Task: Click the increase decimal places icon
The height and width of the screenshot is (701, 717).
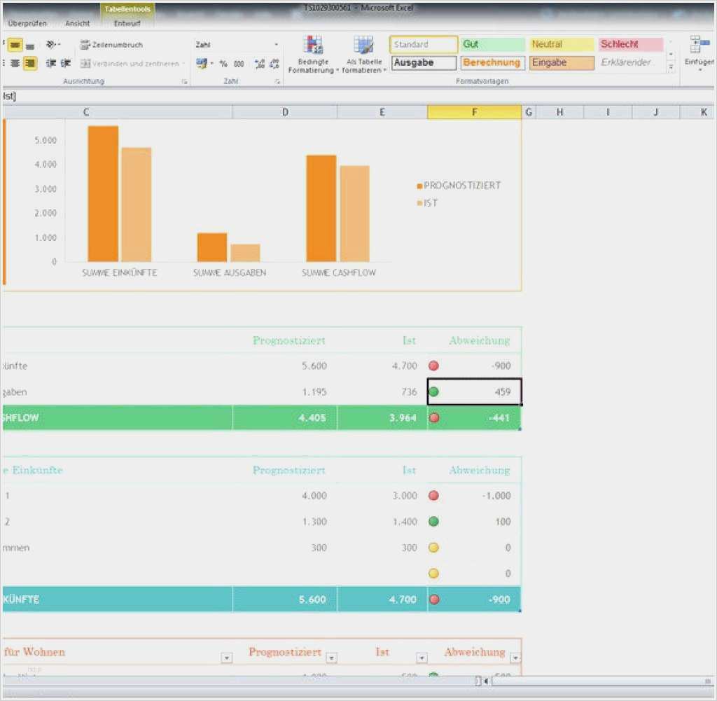Action: pyautogui.click(x=260, y=64)
